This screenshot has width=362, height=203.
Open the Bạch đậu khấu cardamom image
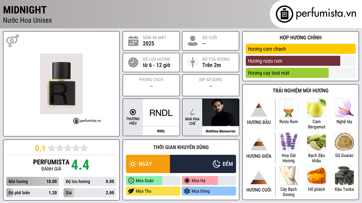[x=316, y=142]
